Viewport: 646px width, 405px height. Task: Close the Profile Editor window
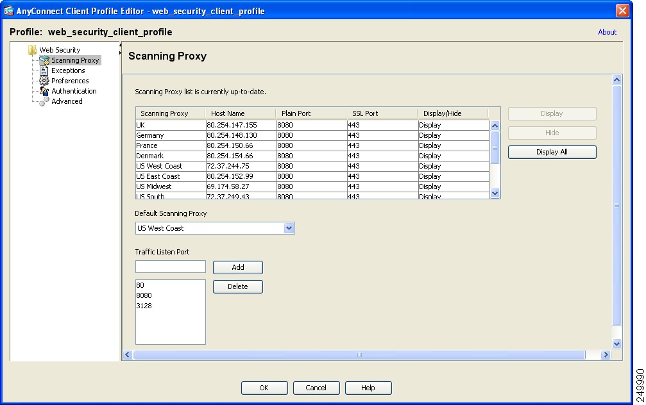622,10
